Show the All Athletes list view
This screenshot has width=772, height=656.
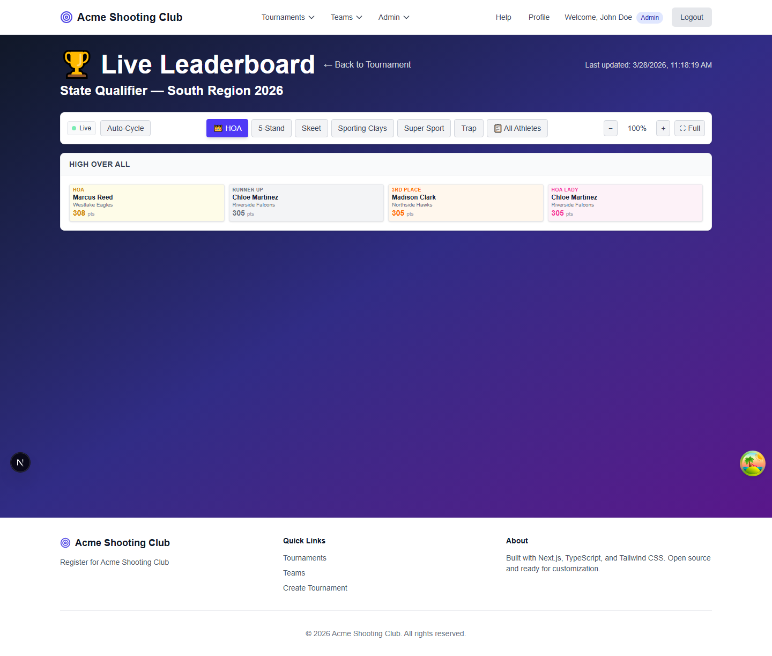click(x=517, y=128)
